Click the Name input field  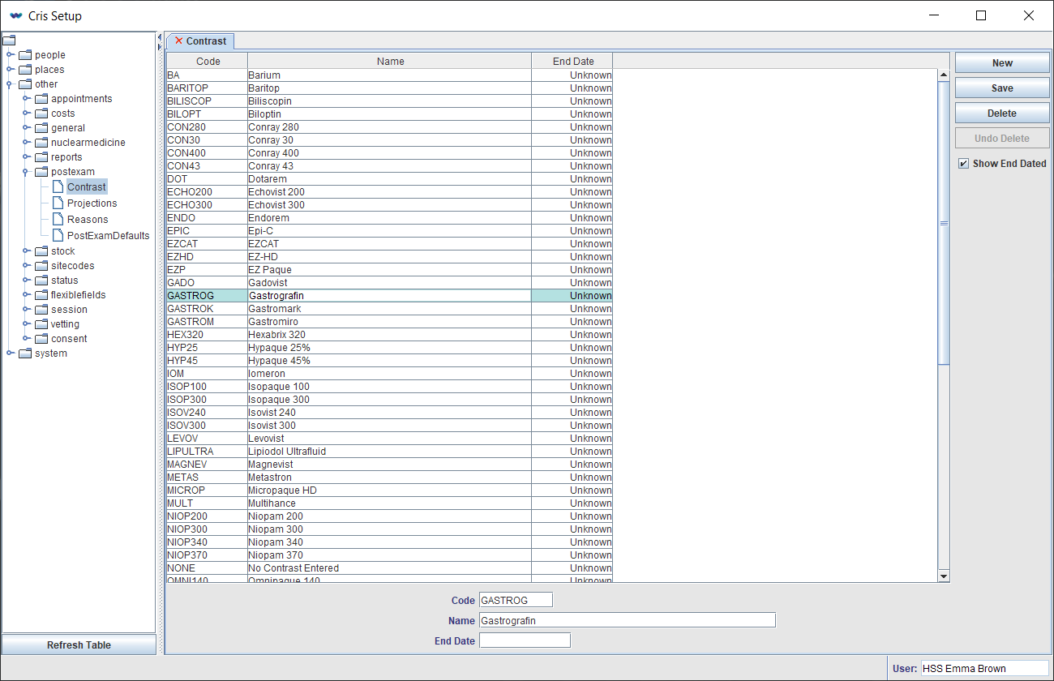(628, 620)
